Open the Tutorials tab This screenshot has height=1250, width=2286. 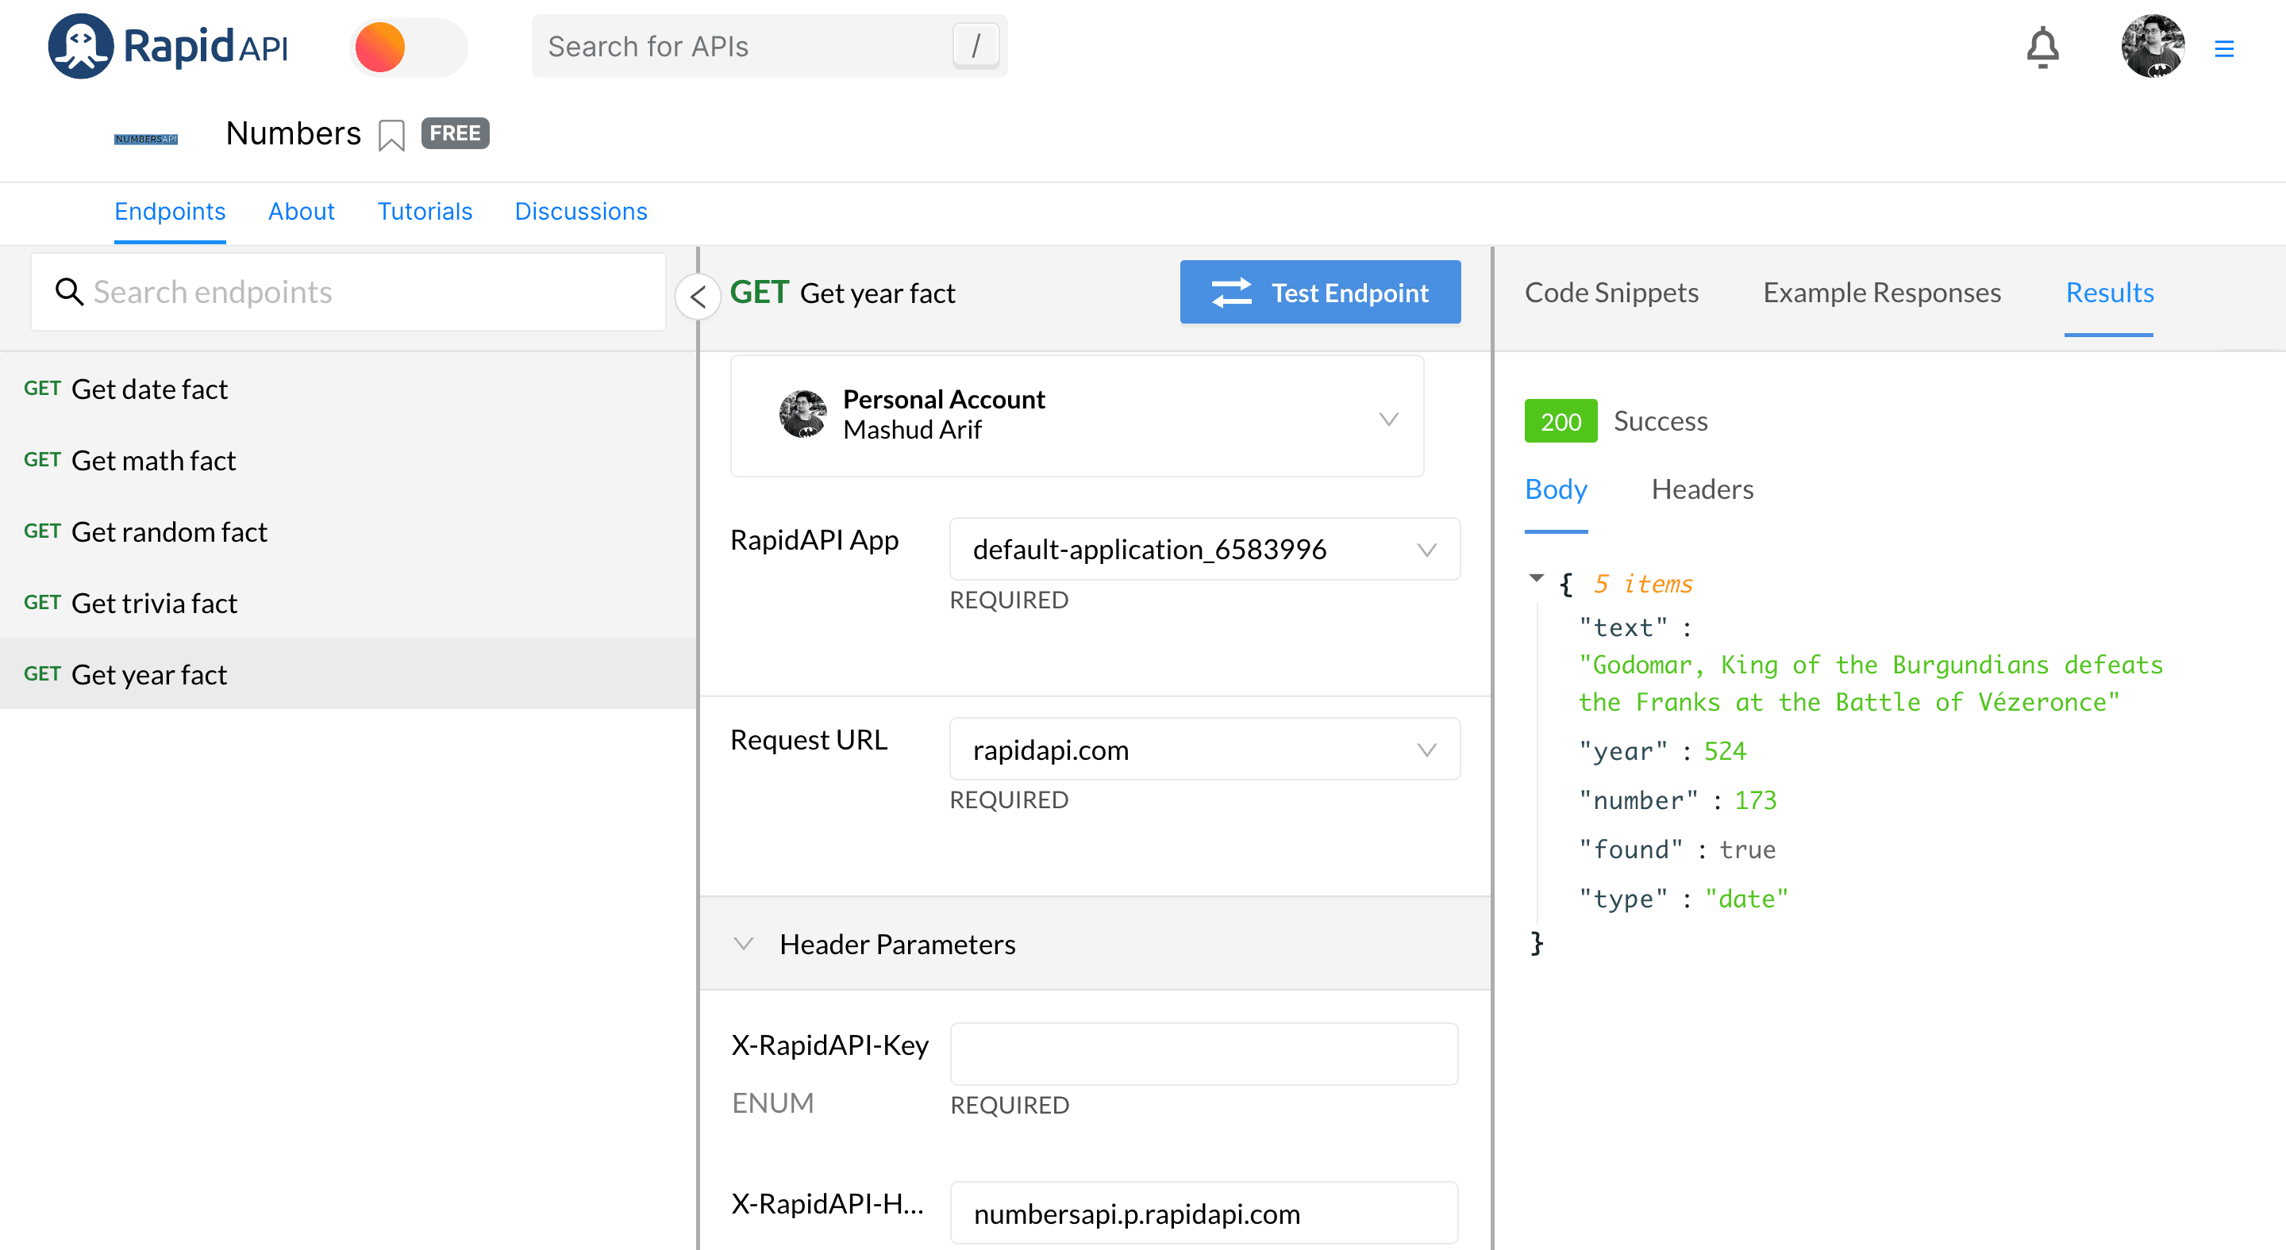click(x=424, y=211)
